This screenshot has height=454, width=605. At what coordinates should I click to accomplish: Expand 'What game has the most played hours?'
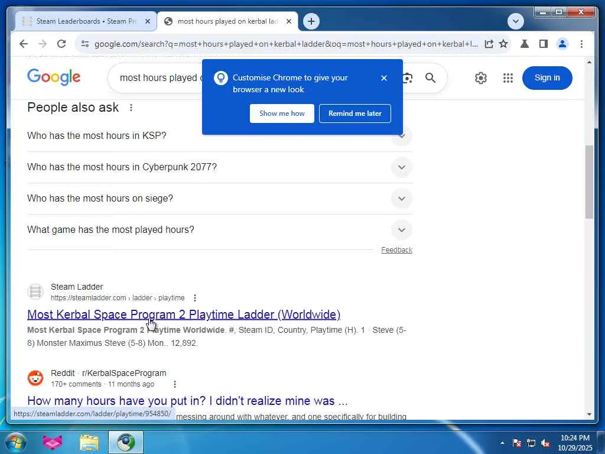[x=220, y=230]
